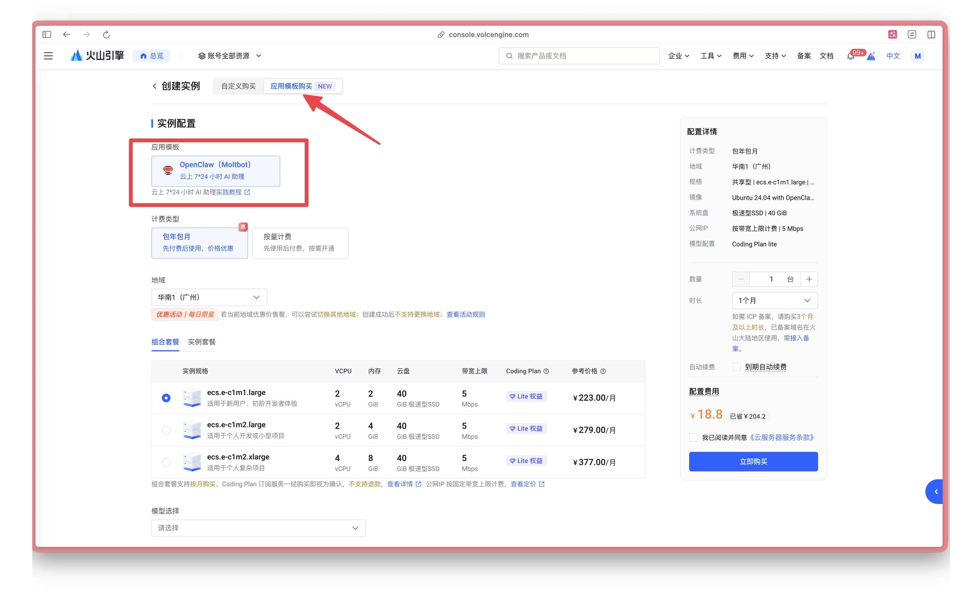This screenshot has width=978, height=592.
Task: Open 查看活动规则 link
Action: (466, 314)
